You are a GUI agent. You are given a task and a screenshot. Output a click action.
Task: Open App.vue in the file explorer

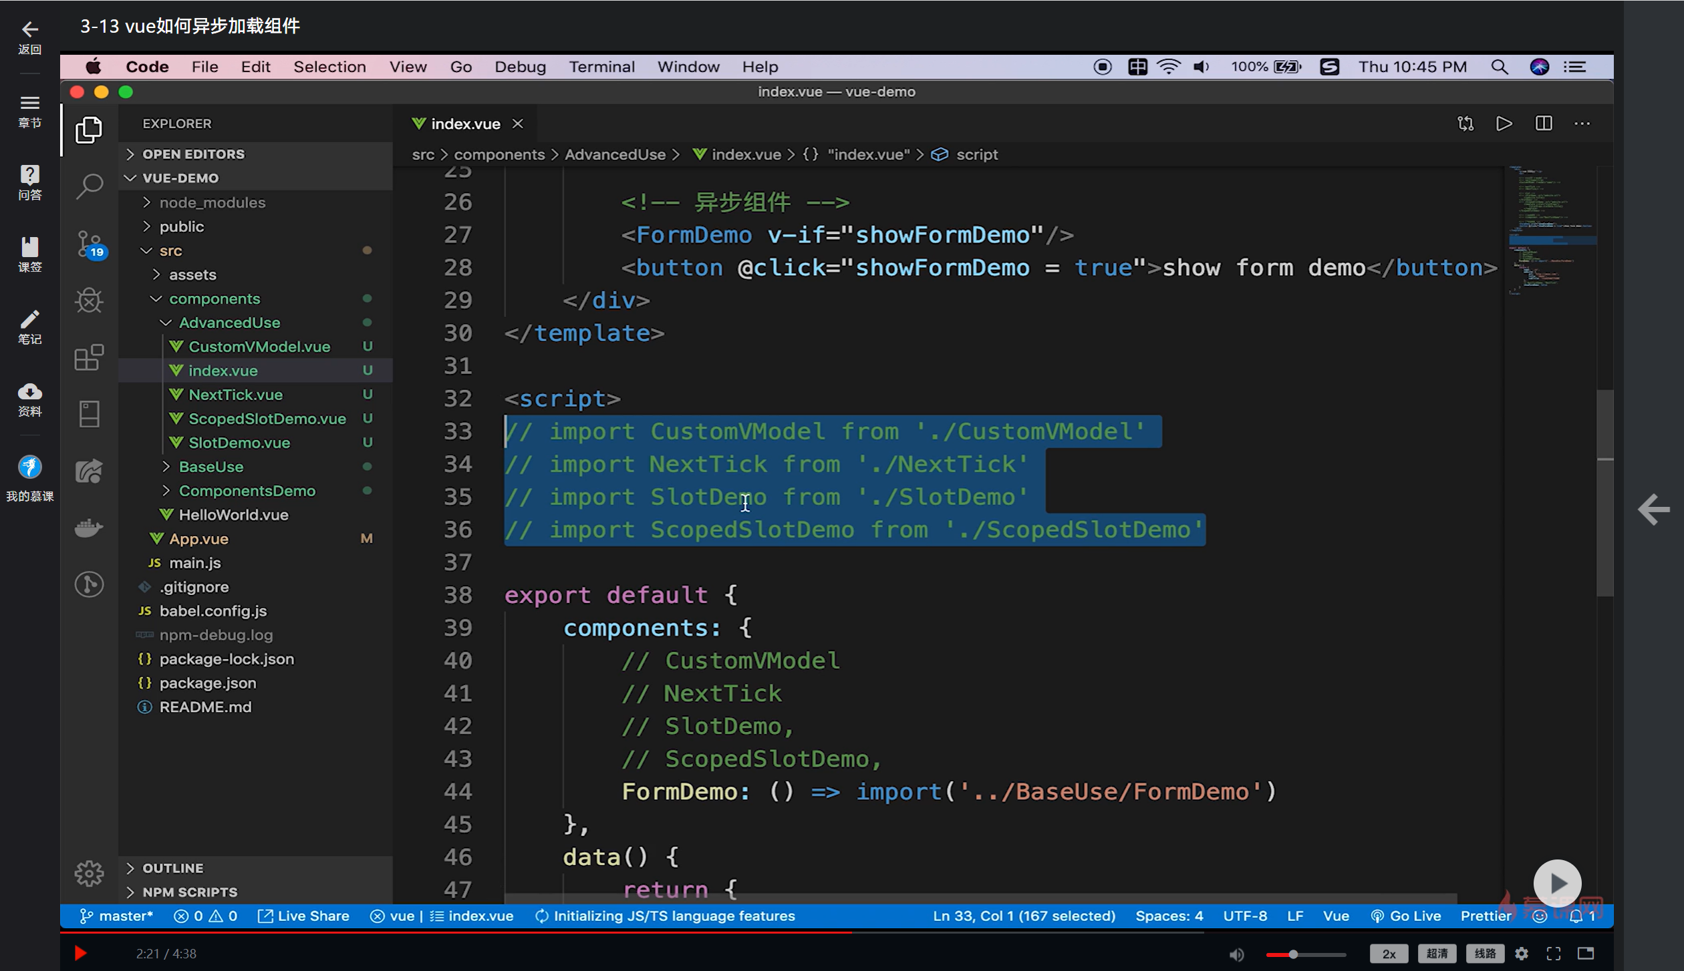click(198, 539)
